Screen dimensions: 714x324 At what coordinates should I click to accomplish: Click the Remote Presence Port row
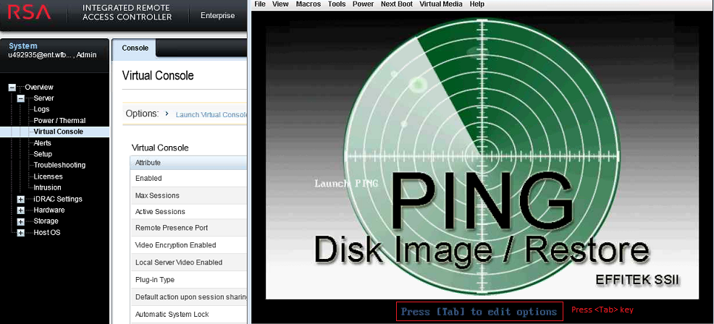(188, 228)
